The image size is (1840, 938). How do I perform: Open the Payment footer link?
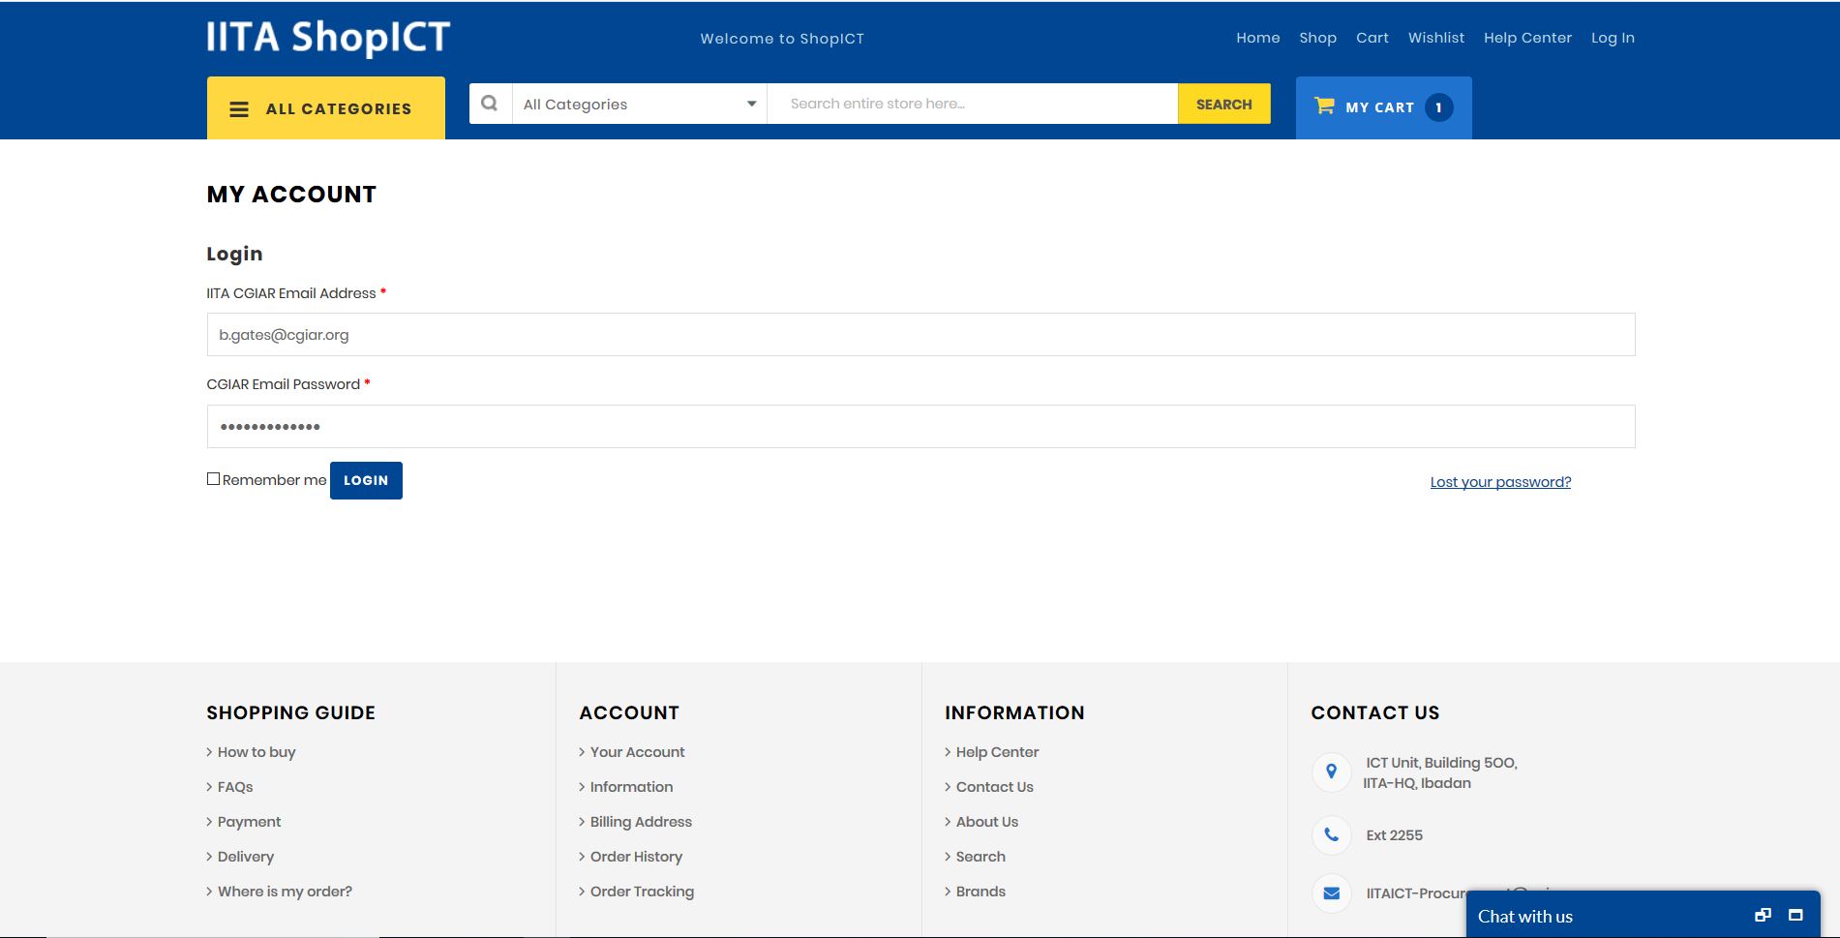tap(249, 822)
